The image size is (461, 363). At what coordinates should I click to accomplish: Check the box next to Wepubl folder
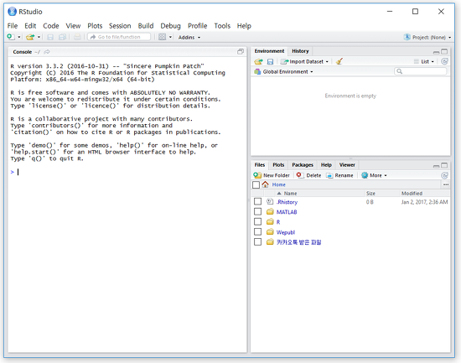point(257,231)
